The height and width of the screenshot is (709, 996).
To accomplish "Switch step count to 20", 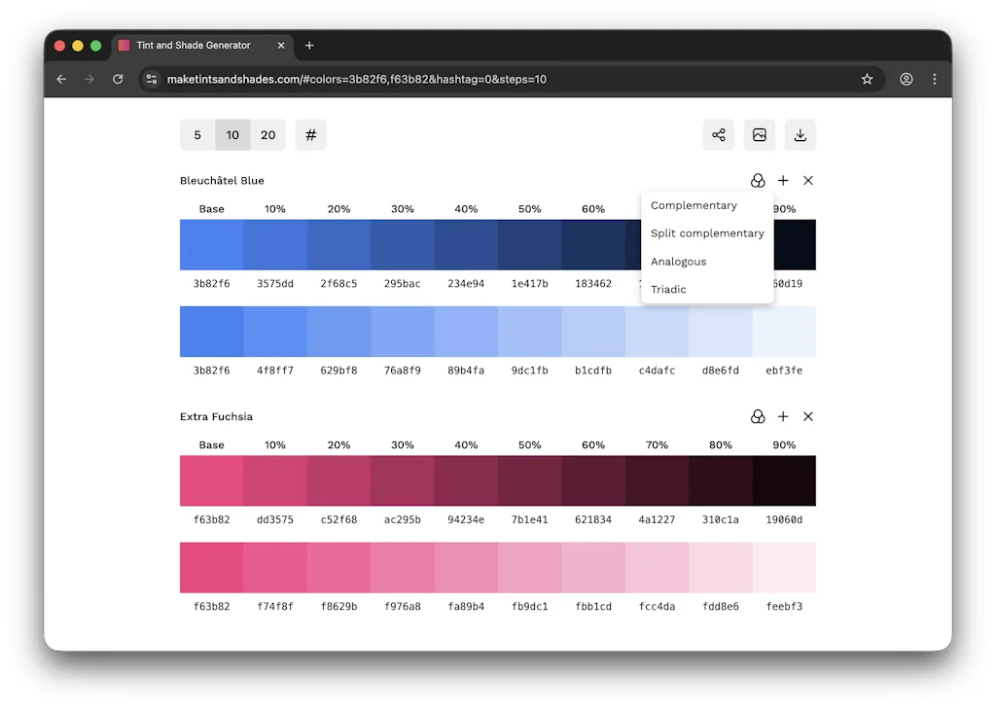I will pos(267,134).
